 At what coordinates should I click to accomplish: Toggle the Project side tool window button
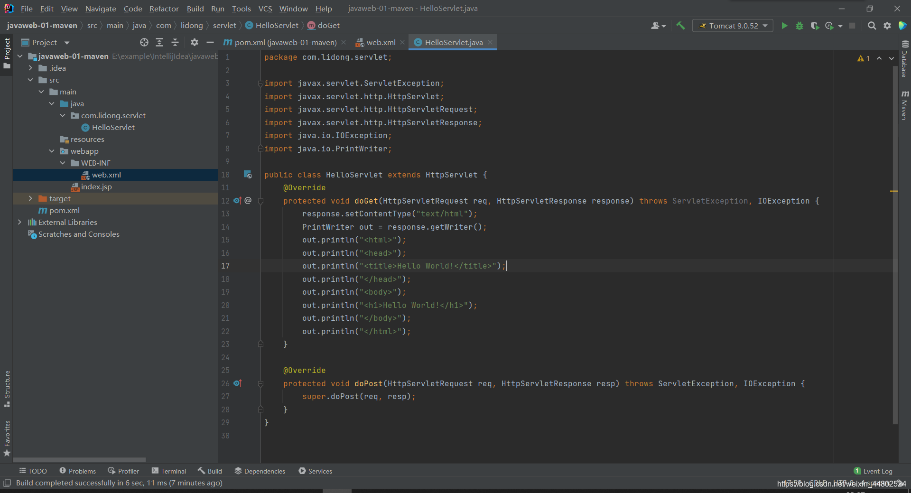pos(7,54)
